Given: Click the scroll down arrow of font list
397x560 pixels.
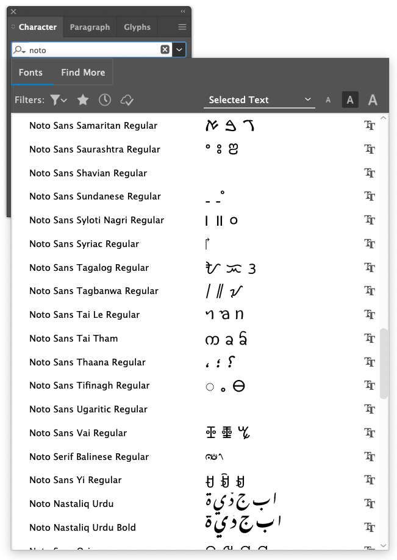Looking at the screenshot, I should point(384,545).
